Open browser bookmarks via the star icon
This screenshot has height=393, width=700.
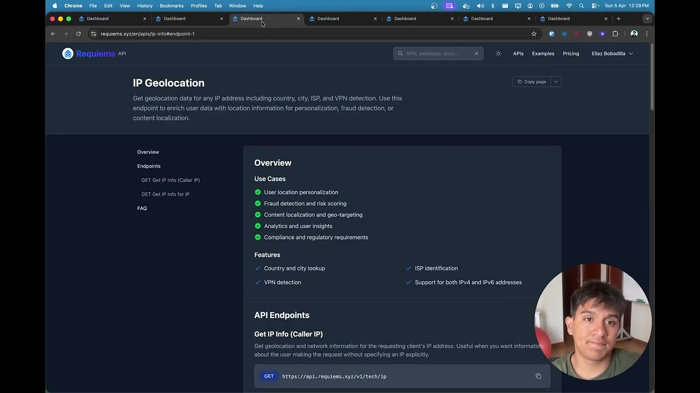click(x=534, y=33)
